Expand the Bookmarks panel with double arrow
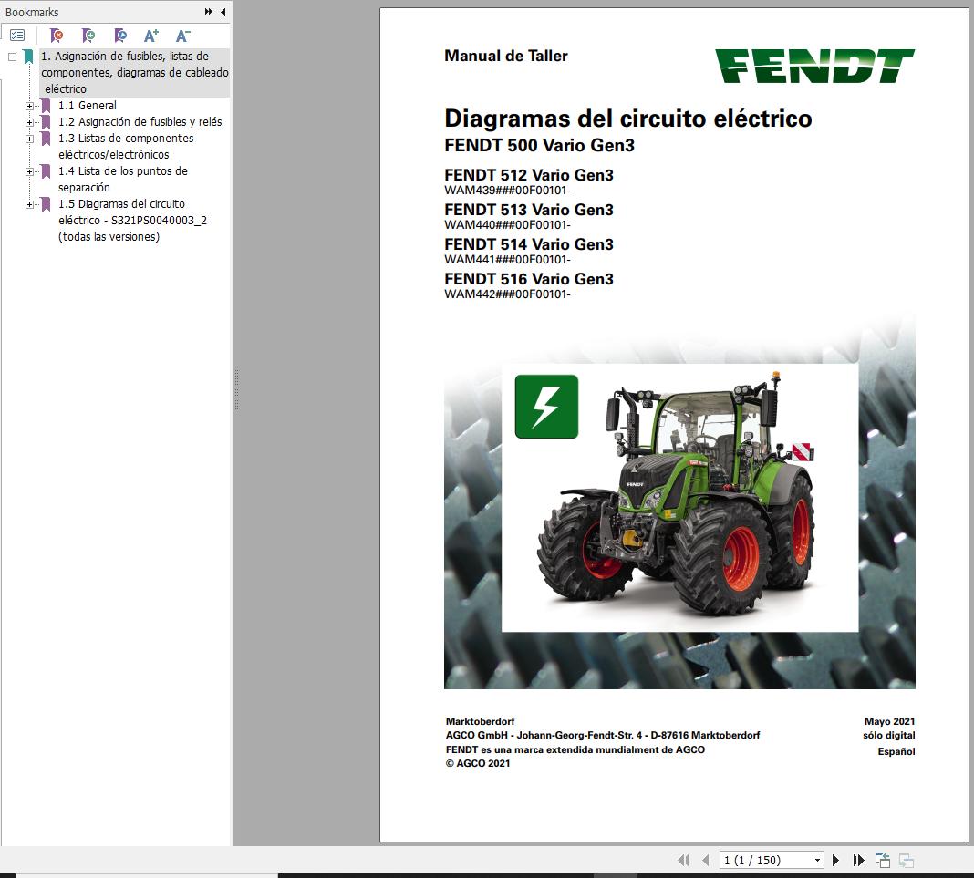Image resolution: width=974 pixels, height=878 pixels. click(x=209, y=12)
